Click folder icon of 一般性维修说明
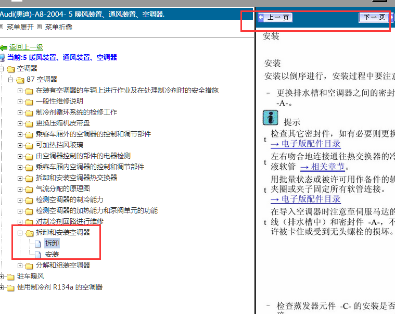 click(x=29, y=102)
